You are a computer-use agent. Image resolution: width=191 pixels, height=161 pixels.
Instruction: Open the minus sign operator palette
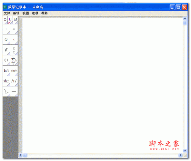(x=14, y=29)
